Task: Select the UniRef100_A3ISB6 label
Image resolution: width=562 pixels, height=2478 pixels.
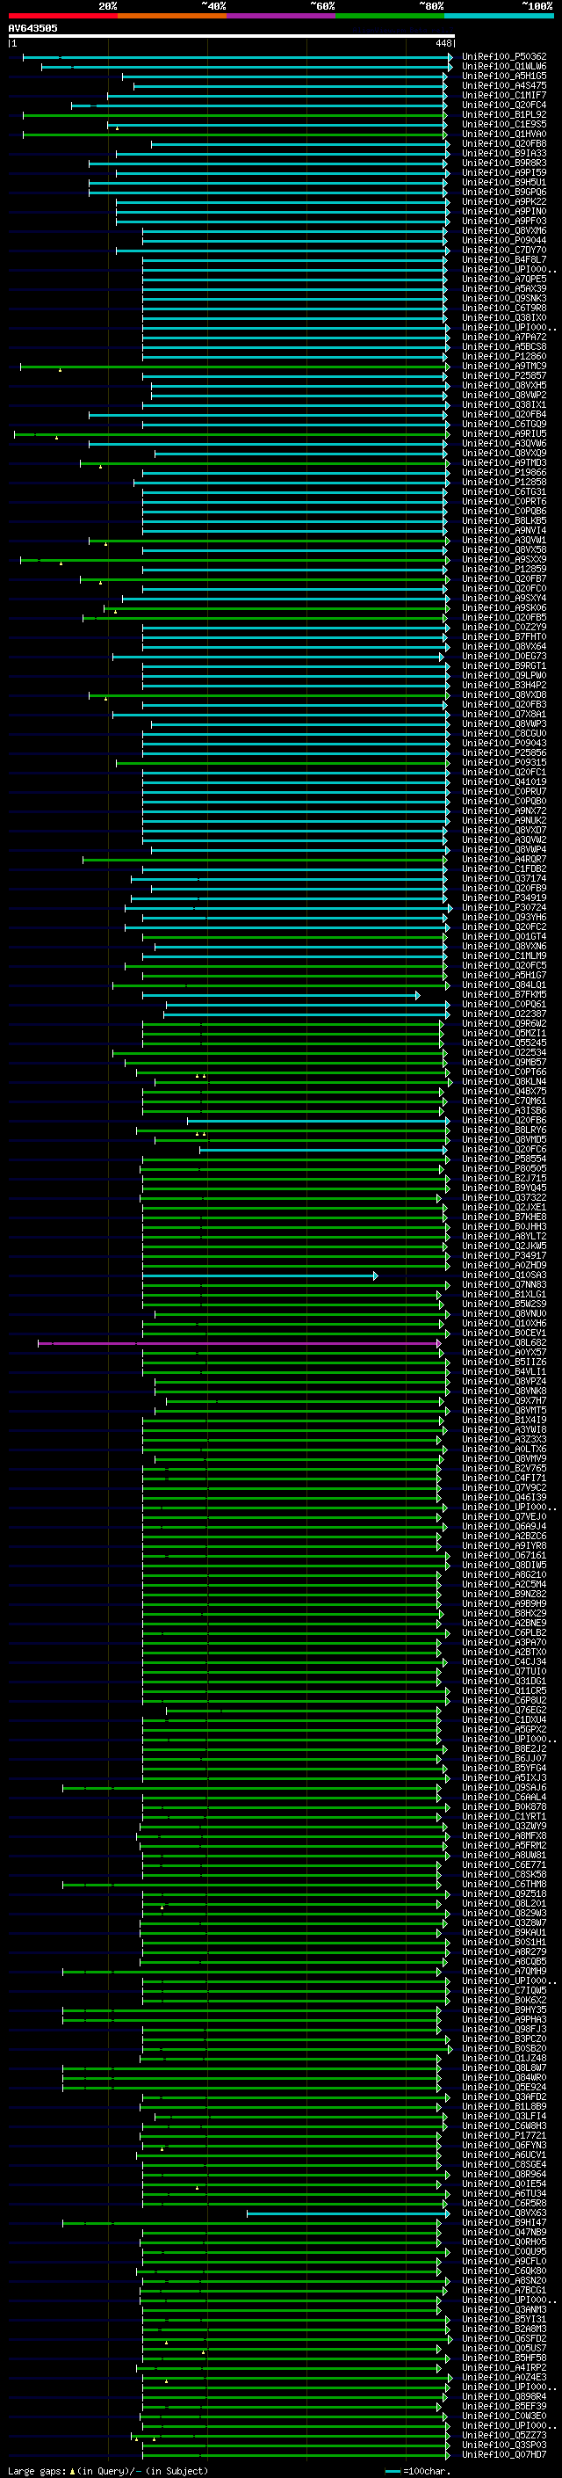Action: (x=503, y=1111)
